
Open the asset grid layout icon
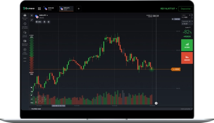click(39, 8)
